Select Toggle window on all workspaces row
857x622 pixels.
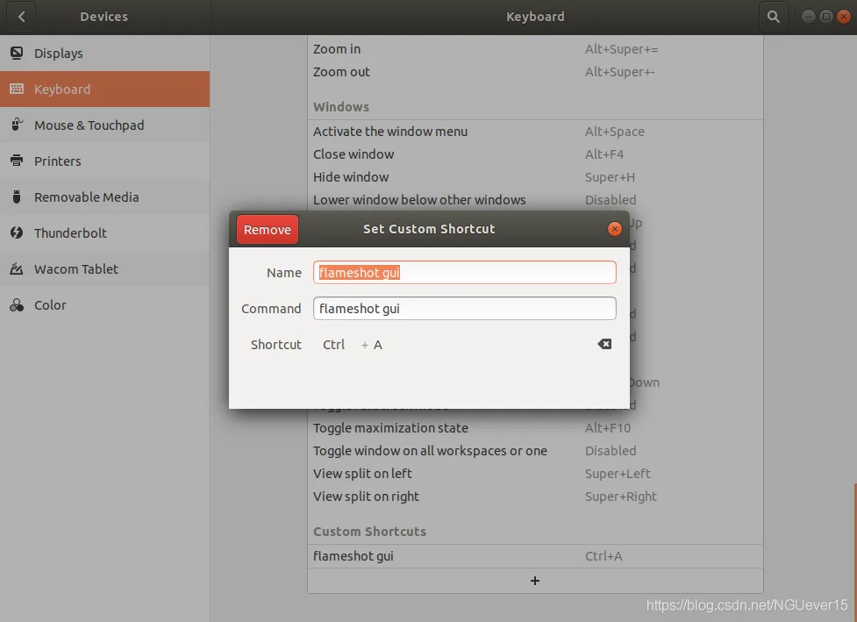coord(535,451)
